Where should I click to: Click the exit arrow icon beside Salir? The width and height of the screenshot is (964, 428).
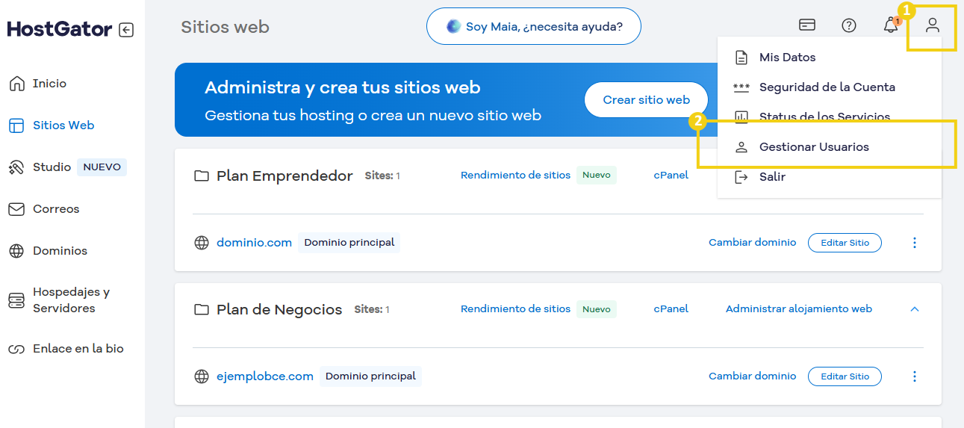pos(741,177)
